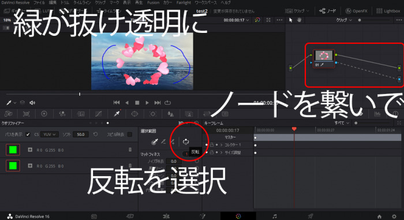Image resolution: width=404 pixels, height=220 pixels.
Task: Open the Tracker palette
Action: tap(153, 114)
